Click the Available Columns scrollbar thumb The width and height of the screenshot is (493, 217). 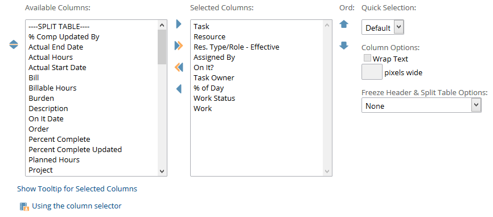(x=162, y=47)
